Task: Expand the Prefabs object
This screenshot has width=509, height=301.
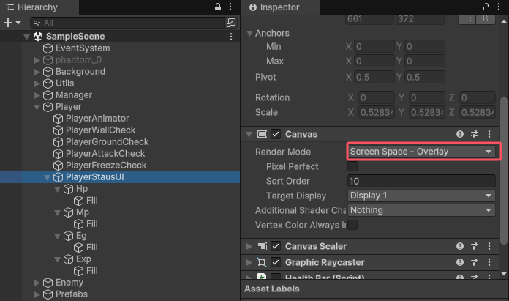Action: click(37, 294)
